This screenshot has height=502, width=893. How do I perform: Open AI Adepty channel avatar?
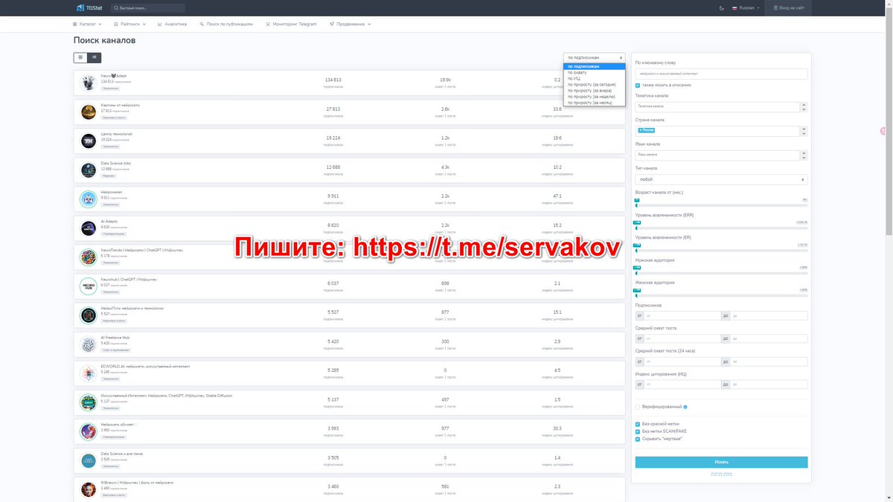89,228
